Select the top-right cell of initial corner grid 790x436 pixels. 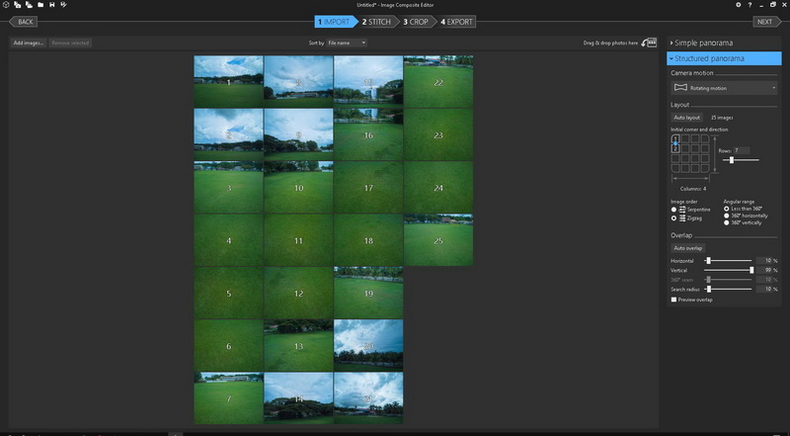point(705,138)
